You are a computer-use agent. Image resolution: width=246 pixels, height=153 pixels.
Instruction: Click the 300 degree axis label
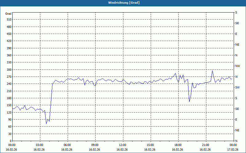9,70
